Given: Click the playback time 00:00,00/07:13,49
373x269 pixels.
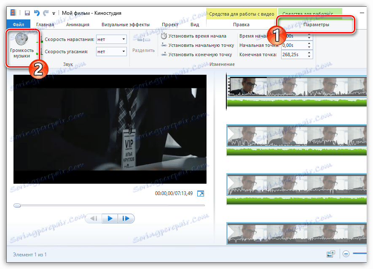Looking at the screenshot, I should pyautogui.click(x=174, y=193).
